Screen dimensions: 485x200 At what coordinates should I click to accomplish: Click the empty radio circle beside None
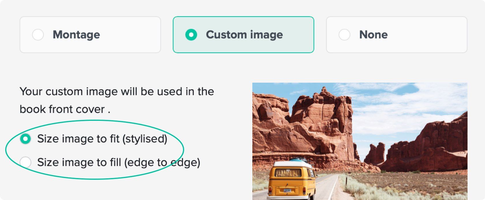coord(345,35)
